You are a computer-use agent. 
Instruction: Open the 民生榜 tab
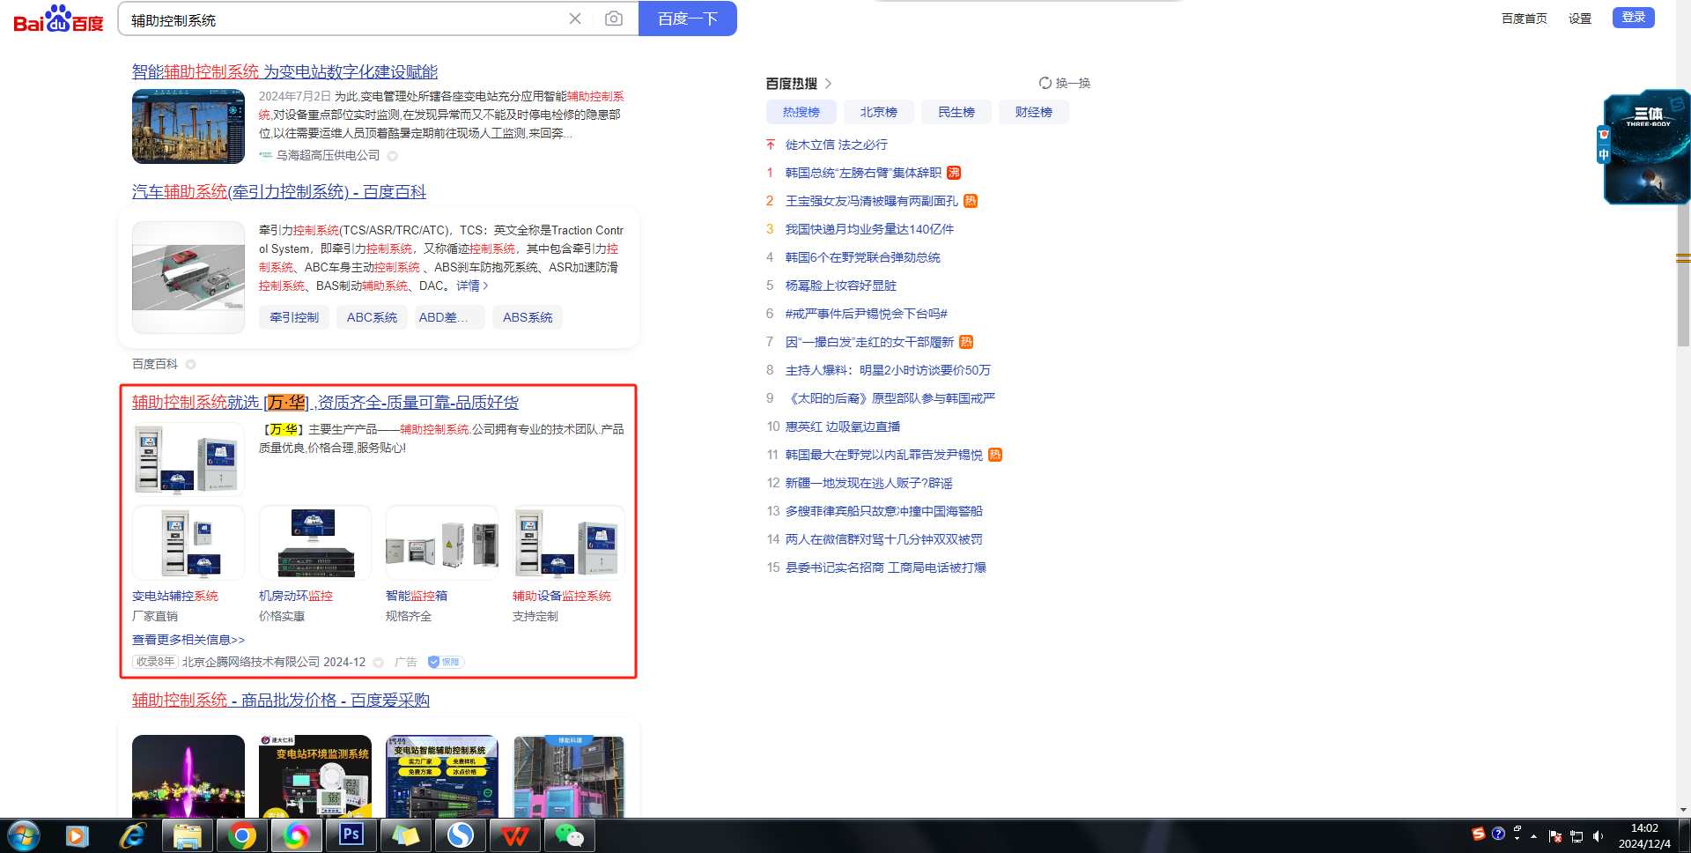coord(956,112)
